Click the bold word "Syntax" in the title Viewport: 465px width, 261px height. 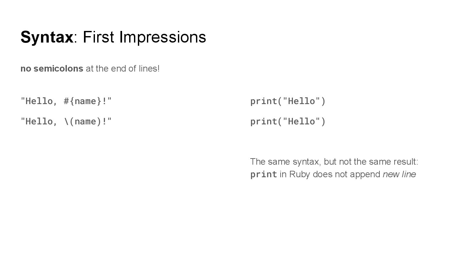pyautogui.click(x=47, y=37)
